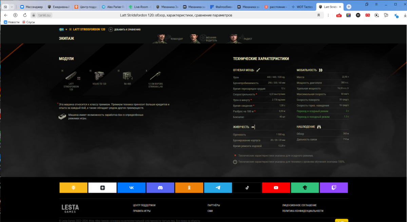
Task: Open the TikTok social button
Action: coord(247,187)
